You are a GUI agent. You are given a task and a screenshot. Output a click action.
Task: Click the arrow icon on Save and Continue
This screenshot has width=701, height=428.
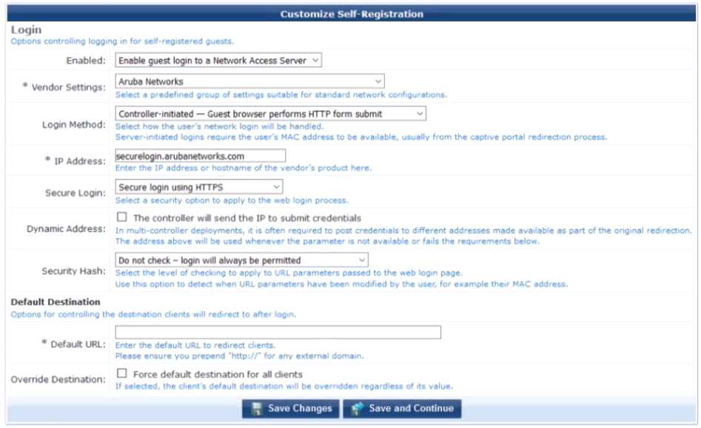[x=357, y=409]
